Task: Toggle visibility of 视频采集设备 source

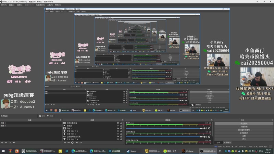Action: pos(118,123)
